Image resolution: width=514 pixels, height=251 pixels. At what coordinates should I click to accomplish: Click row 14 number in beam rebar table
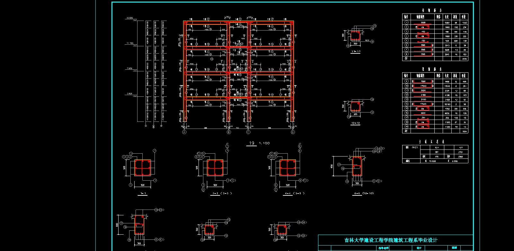[x=406, y=104]
